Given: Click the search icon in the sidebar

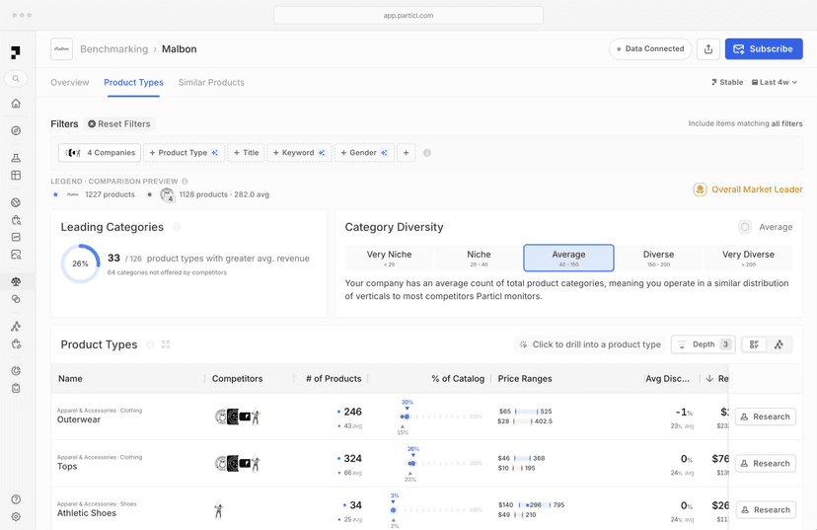Looking at the screenshot, I should [16, 79].
